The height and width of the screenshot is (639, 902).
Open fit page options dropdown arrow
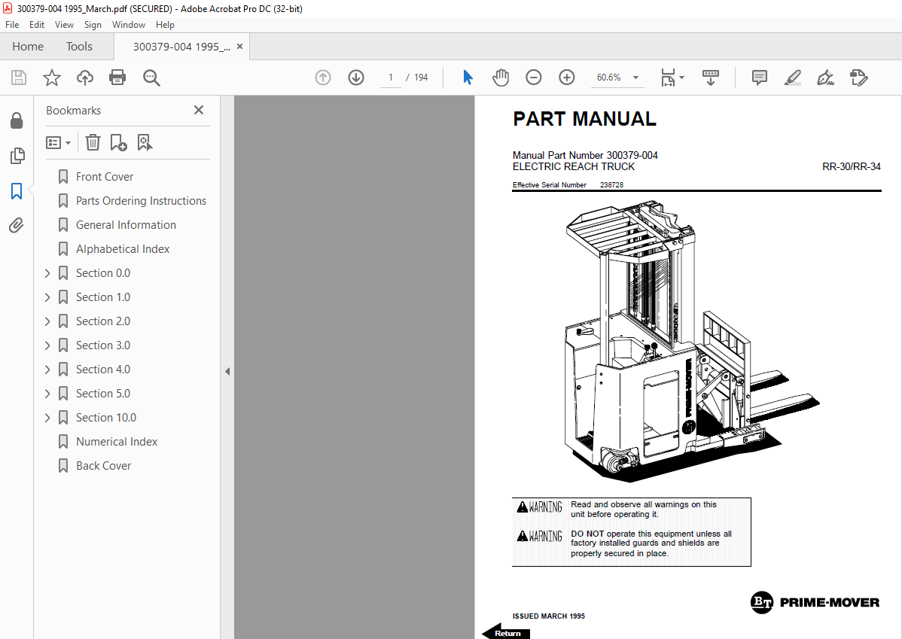pyautogui.click(x=681, y=78)
